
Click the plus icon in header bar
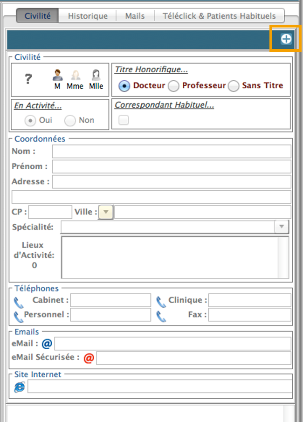point(286,40)
